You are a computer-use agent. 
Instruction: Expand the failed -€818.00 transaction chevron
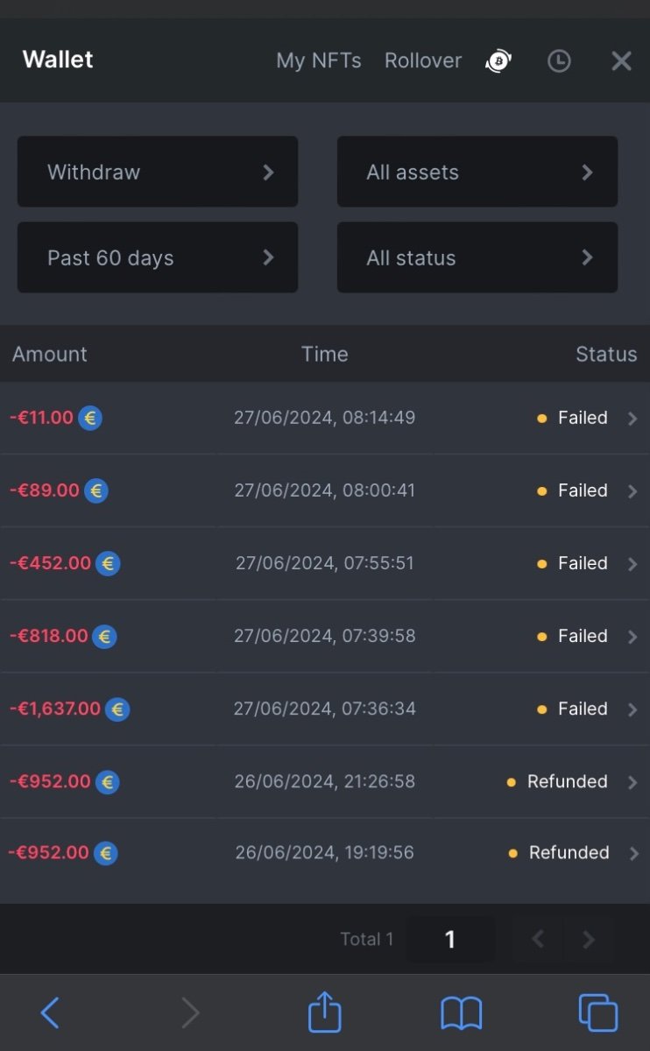pos(632,637)
